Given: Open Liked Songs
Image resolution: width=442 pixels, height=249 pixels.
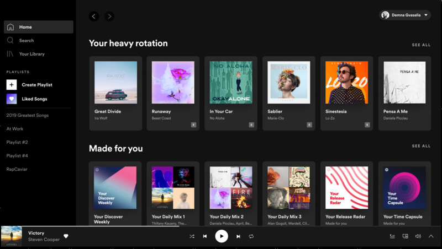Looking at the screenshot, I should [x=34, y=99].
